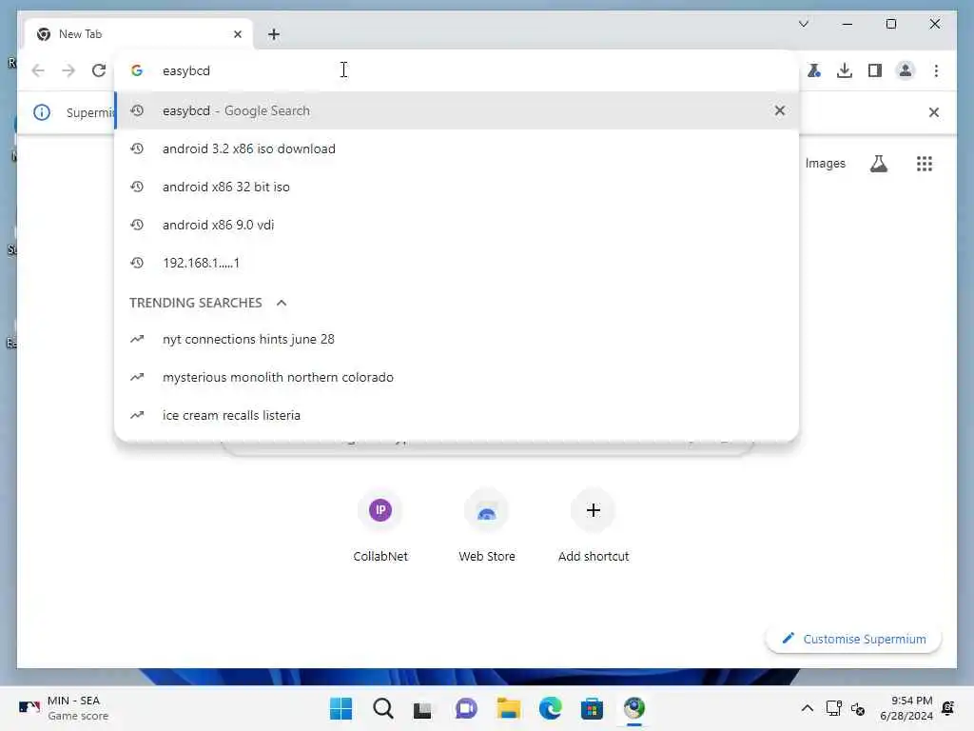Open the Windows Start menu
The height and width of the screenshot is (731, 974).
click(x=341, y=708)
